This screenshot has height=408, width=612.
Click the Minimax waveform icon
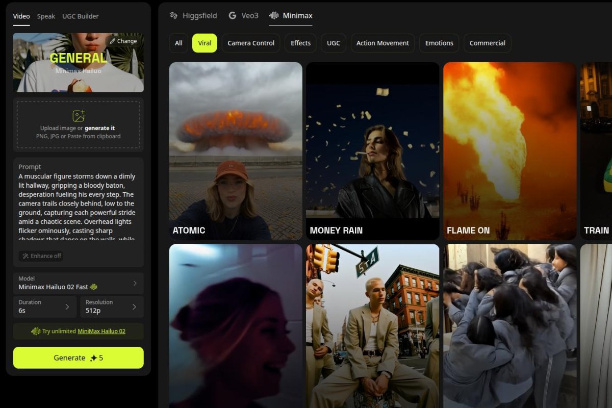tap(274, 16)
